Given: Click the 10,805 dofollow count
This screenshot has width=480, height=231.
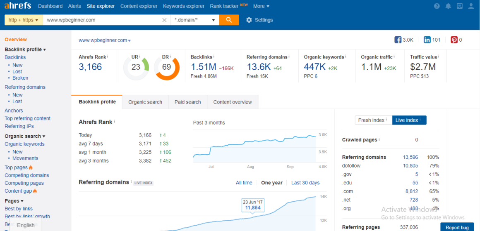Looking at the screenshot, I should (x=410, y=166).
